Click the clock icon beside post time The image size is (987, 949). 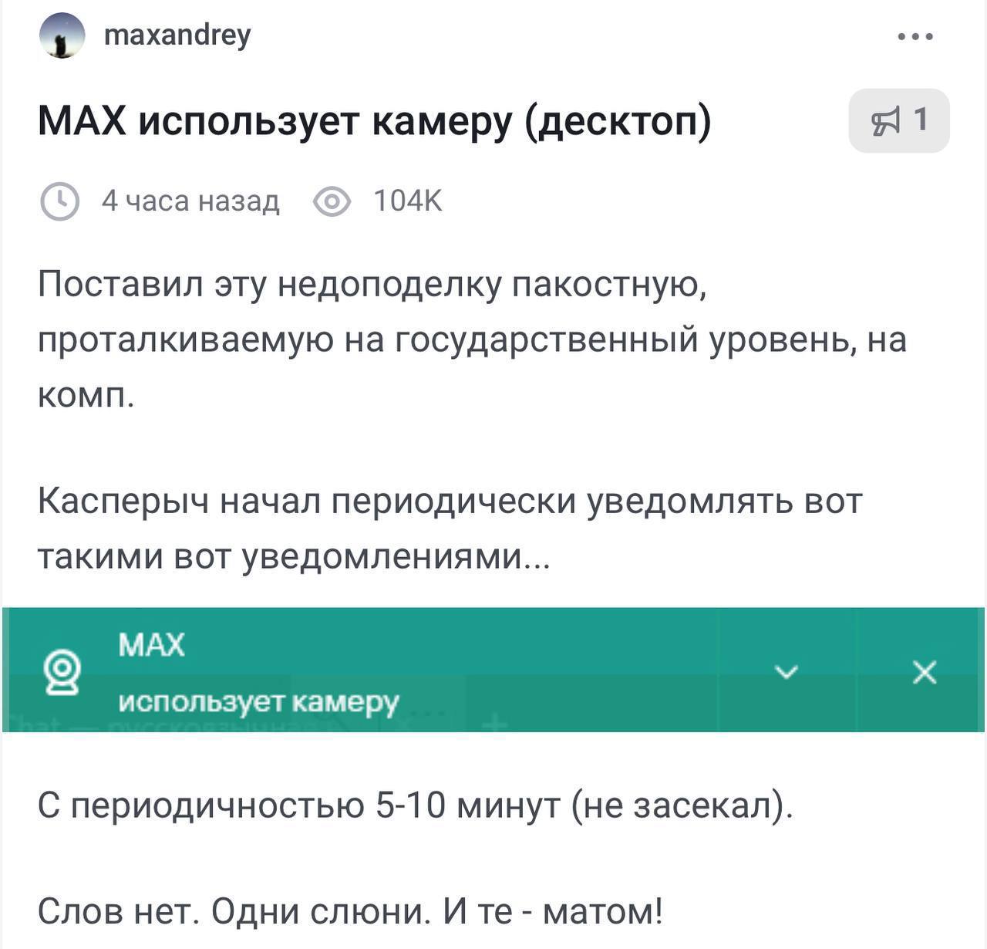(59, 201)
